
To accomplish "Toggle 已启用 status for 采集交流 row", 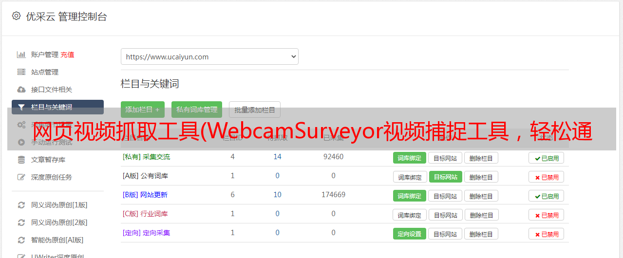I will [546, 158].
